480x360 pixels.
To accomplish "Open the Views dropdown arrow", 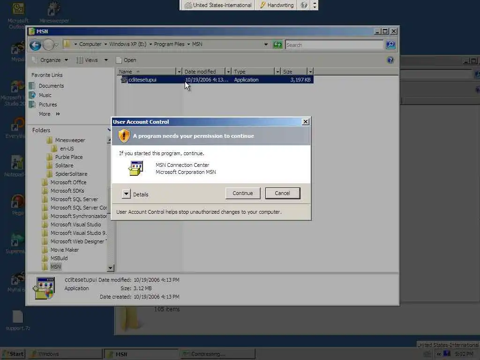I will (x=106, y=60).
